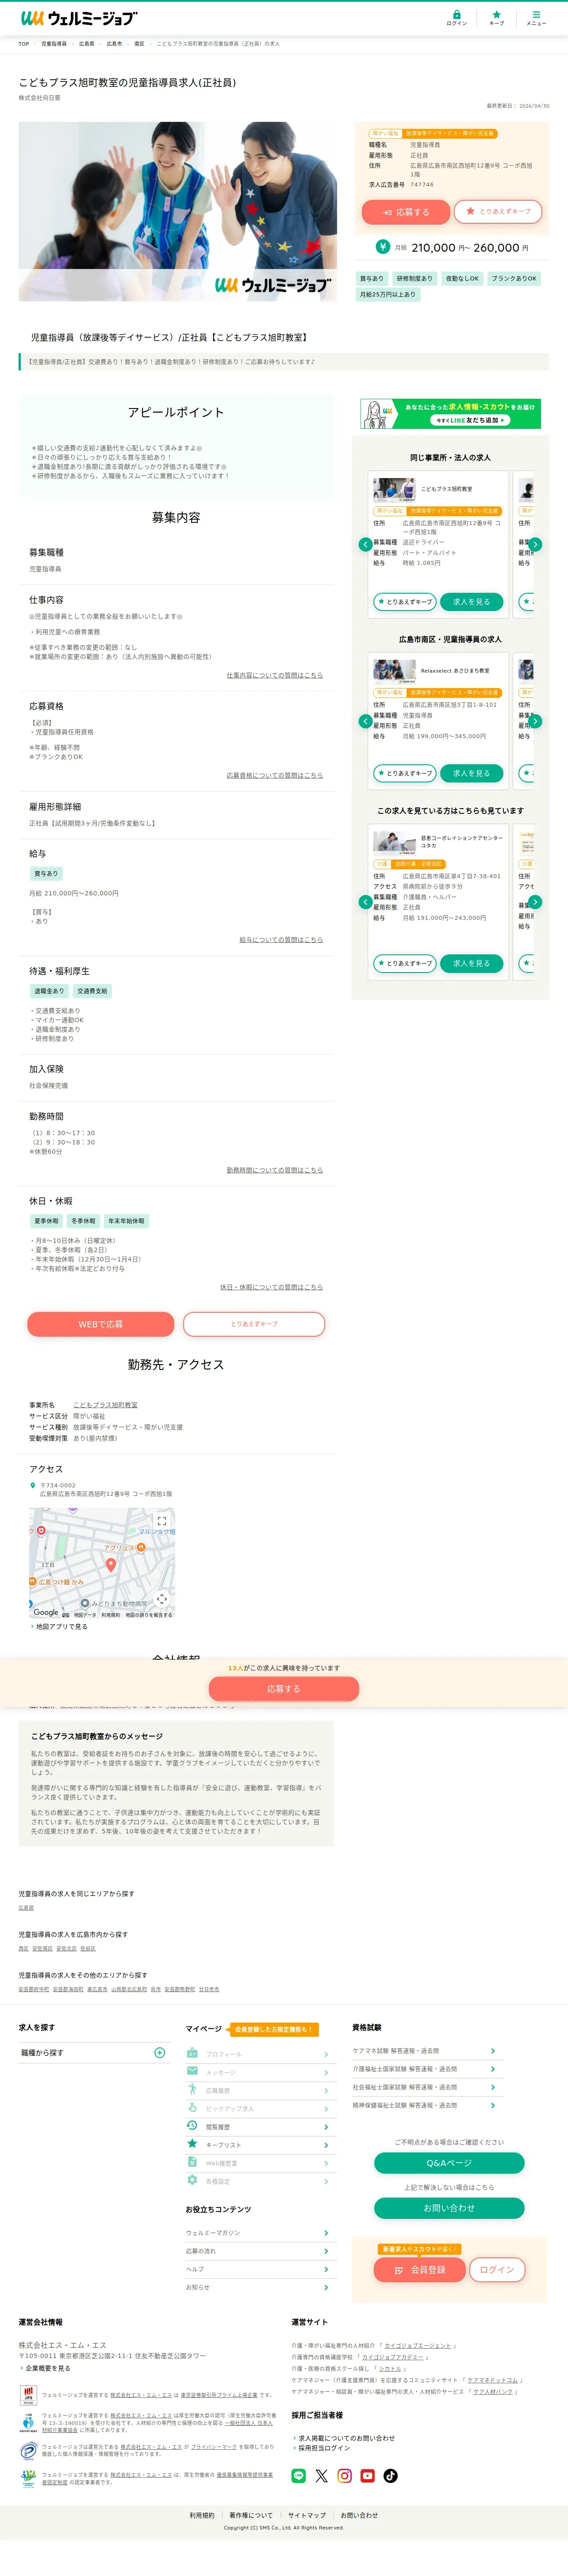Viewport: 568px width, 2576px height.
Task: Expand 職種から探す with the plus icon
Action: (x=160, y=2053)
